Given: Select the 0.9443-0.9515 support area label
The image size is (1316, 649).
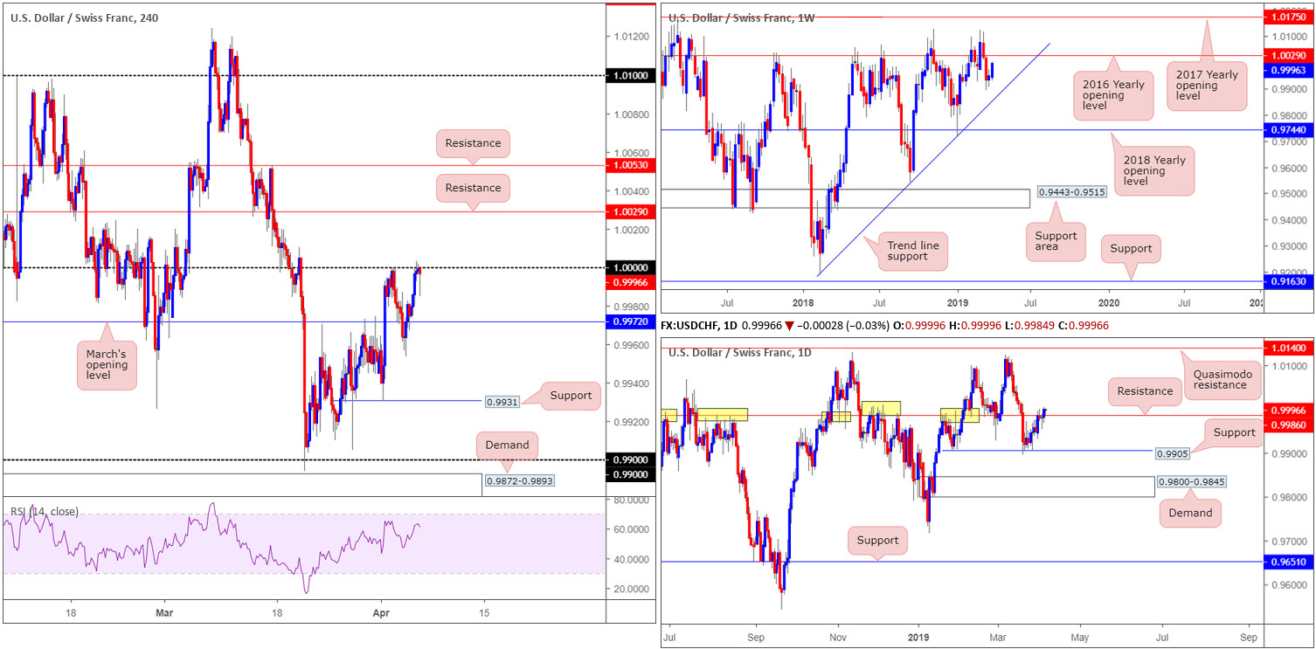Looking at the screenshot, I should [x=1072, y=191].
